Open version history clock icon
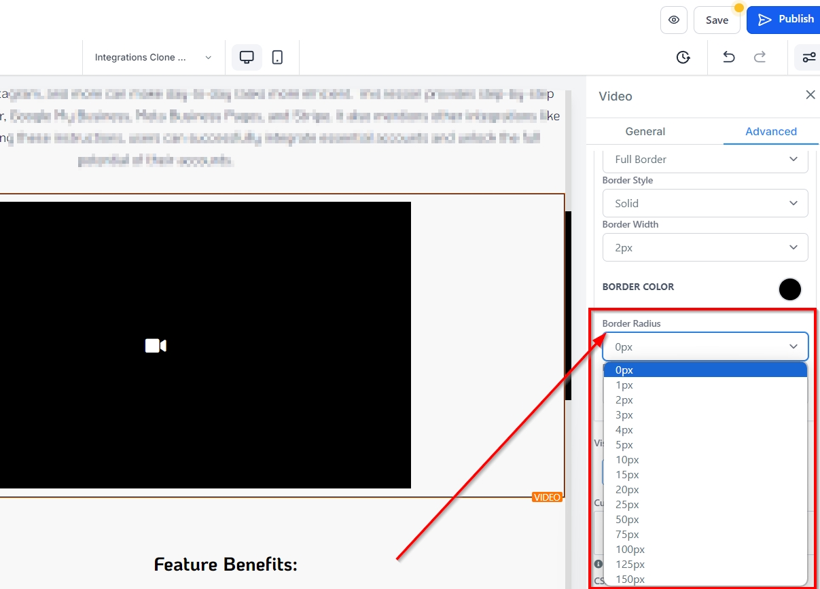 tap(683, 57)
